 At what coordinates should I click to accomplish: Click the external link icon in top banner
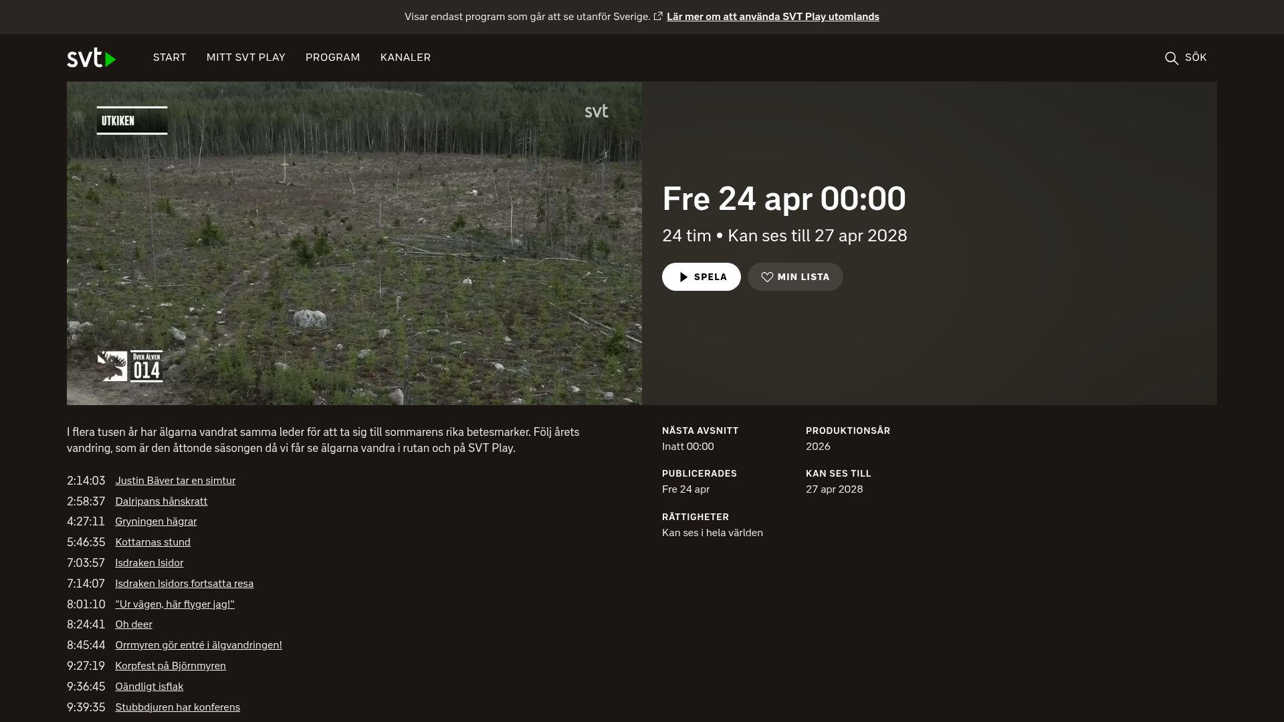658,16
